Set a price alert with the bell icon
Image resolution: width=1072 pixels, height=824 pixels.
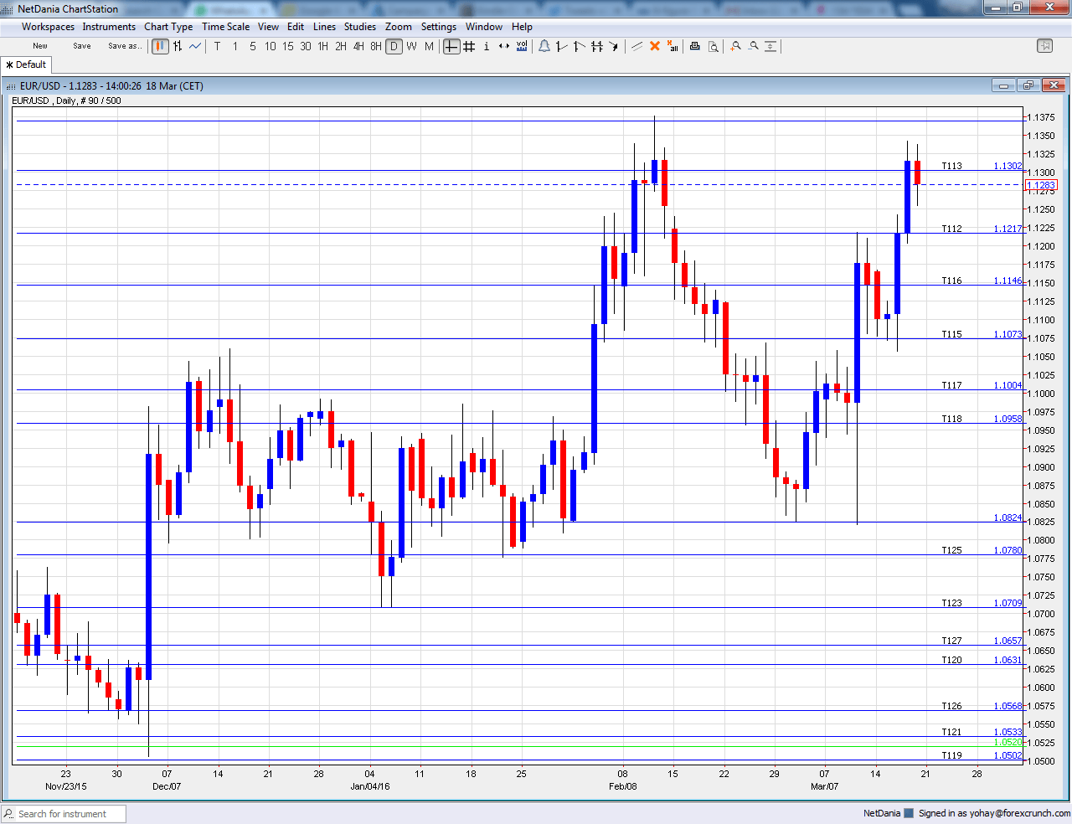(544, 46)
